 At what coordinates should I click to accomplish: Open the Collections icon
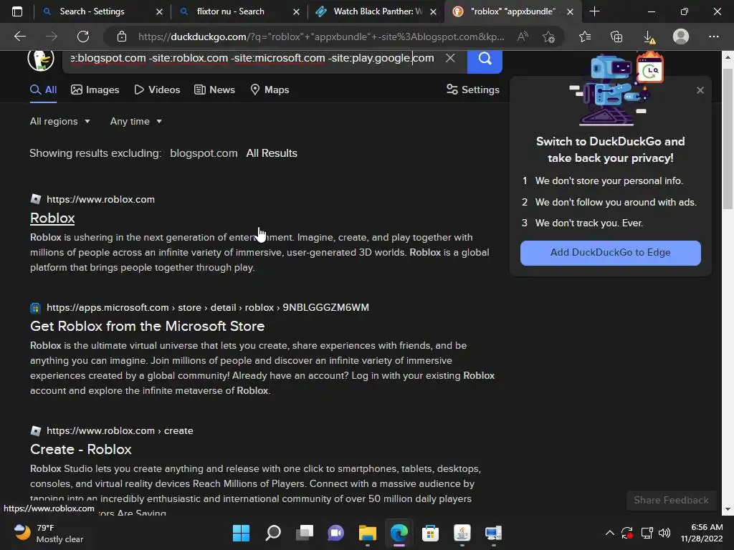point(616,37)
